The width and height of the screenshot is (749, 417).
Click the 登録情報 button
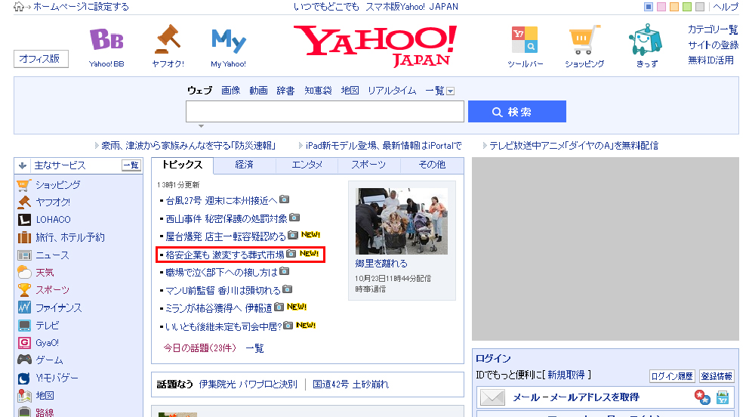717,376
